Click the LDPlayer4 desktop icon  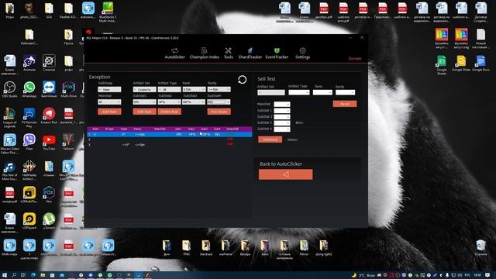click(x=29, y=220)
